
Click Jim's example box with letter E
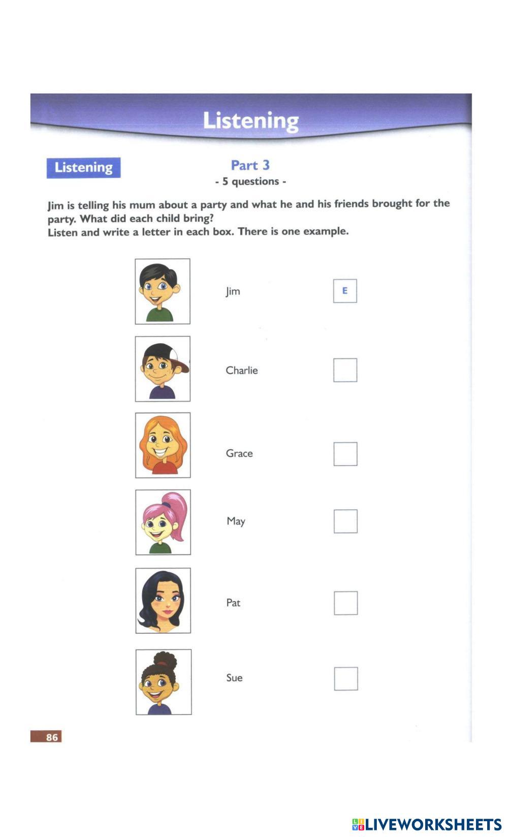tap(345, 291)
